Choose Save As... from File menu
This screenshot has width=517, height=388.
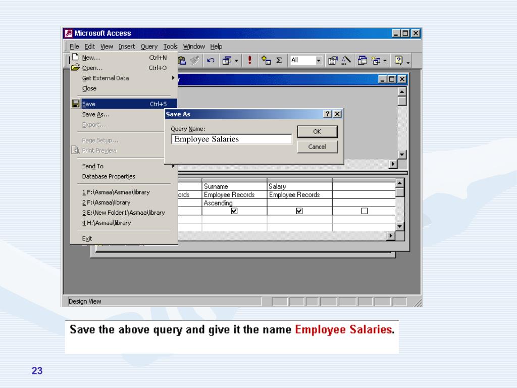[x=117, y=114]
